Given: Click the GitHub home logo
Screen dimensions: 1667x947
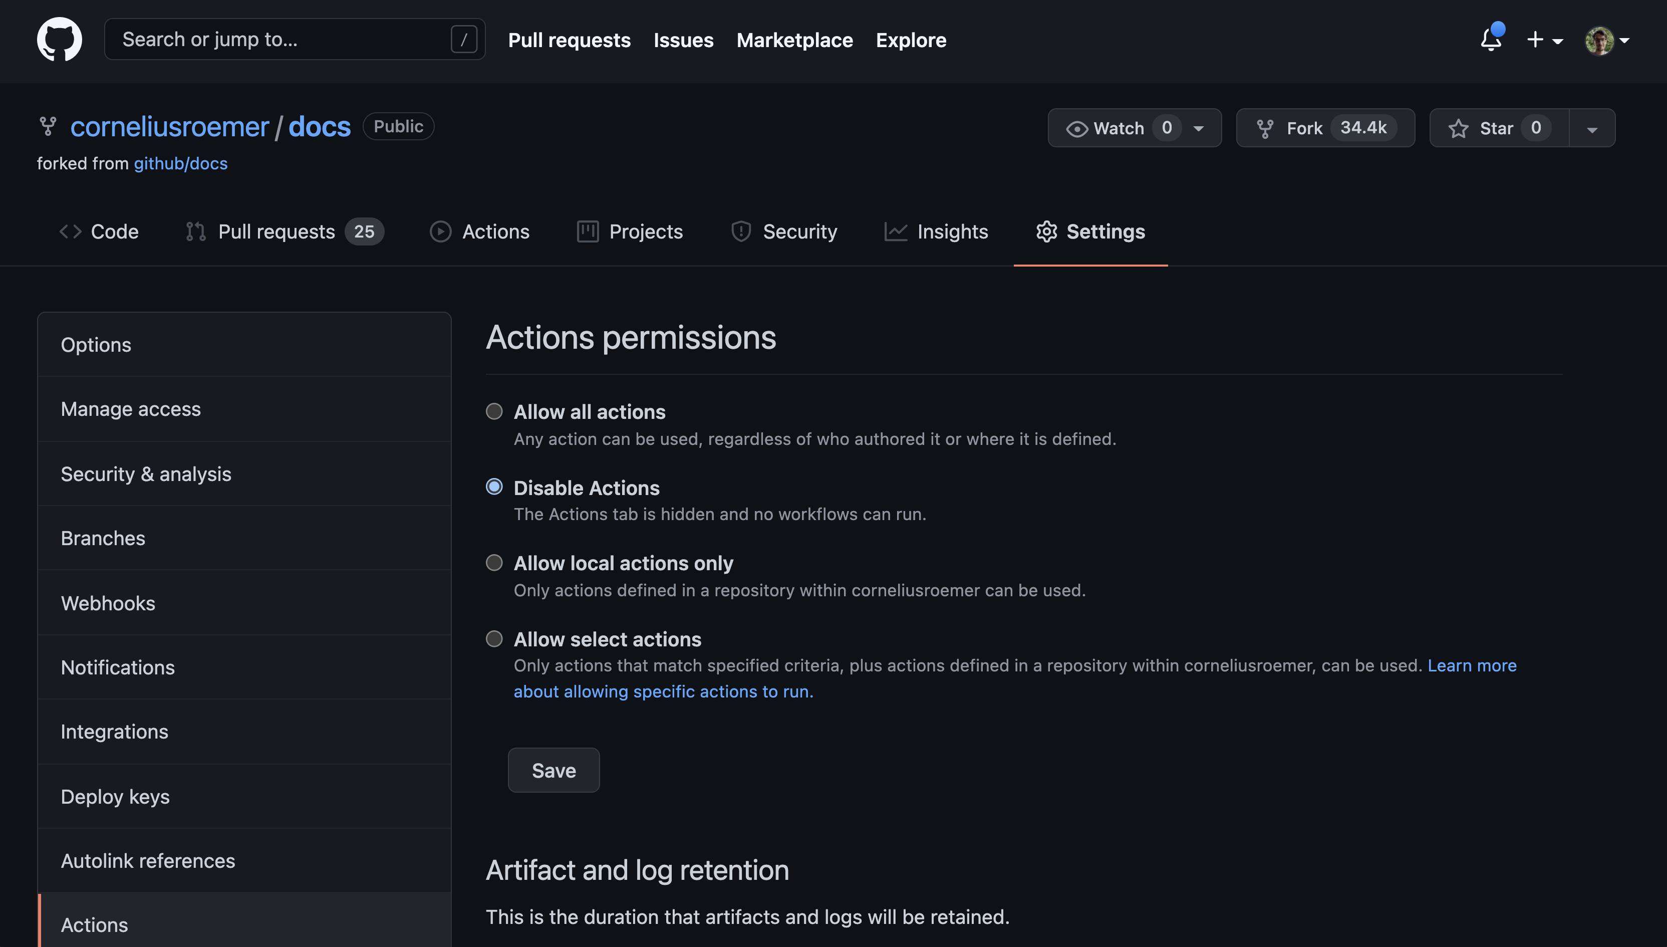Looking at the screenshot, I should pyautogui.click(x=60, y=39).
